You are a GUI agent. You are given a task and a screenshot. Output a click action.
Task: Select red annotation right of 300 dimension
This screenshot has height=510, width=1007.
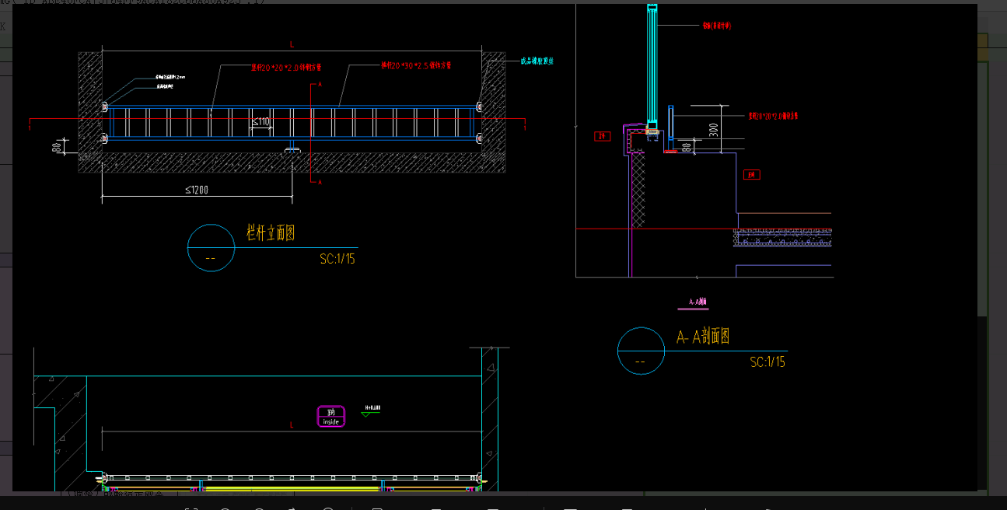tap(774, 116)
